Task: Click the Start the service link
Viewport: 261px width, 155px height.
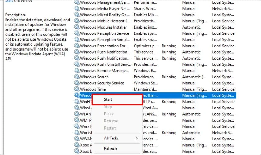Action: point(9,1)
